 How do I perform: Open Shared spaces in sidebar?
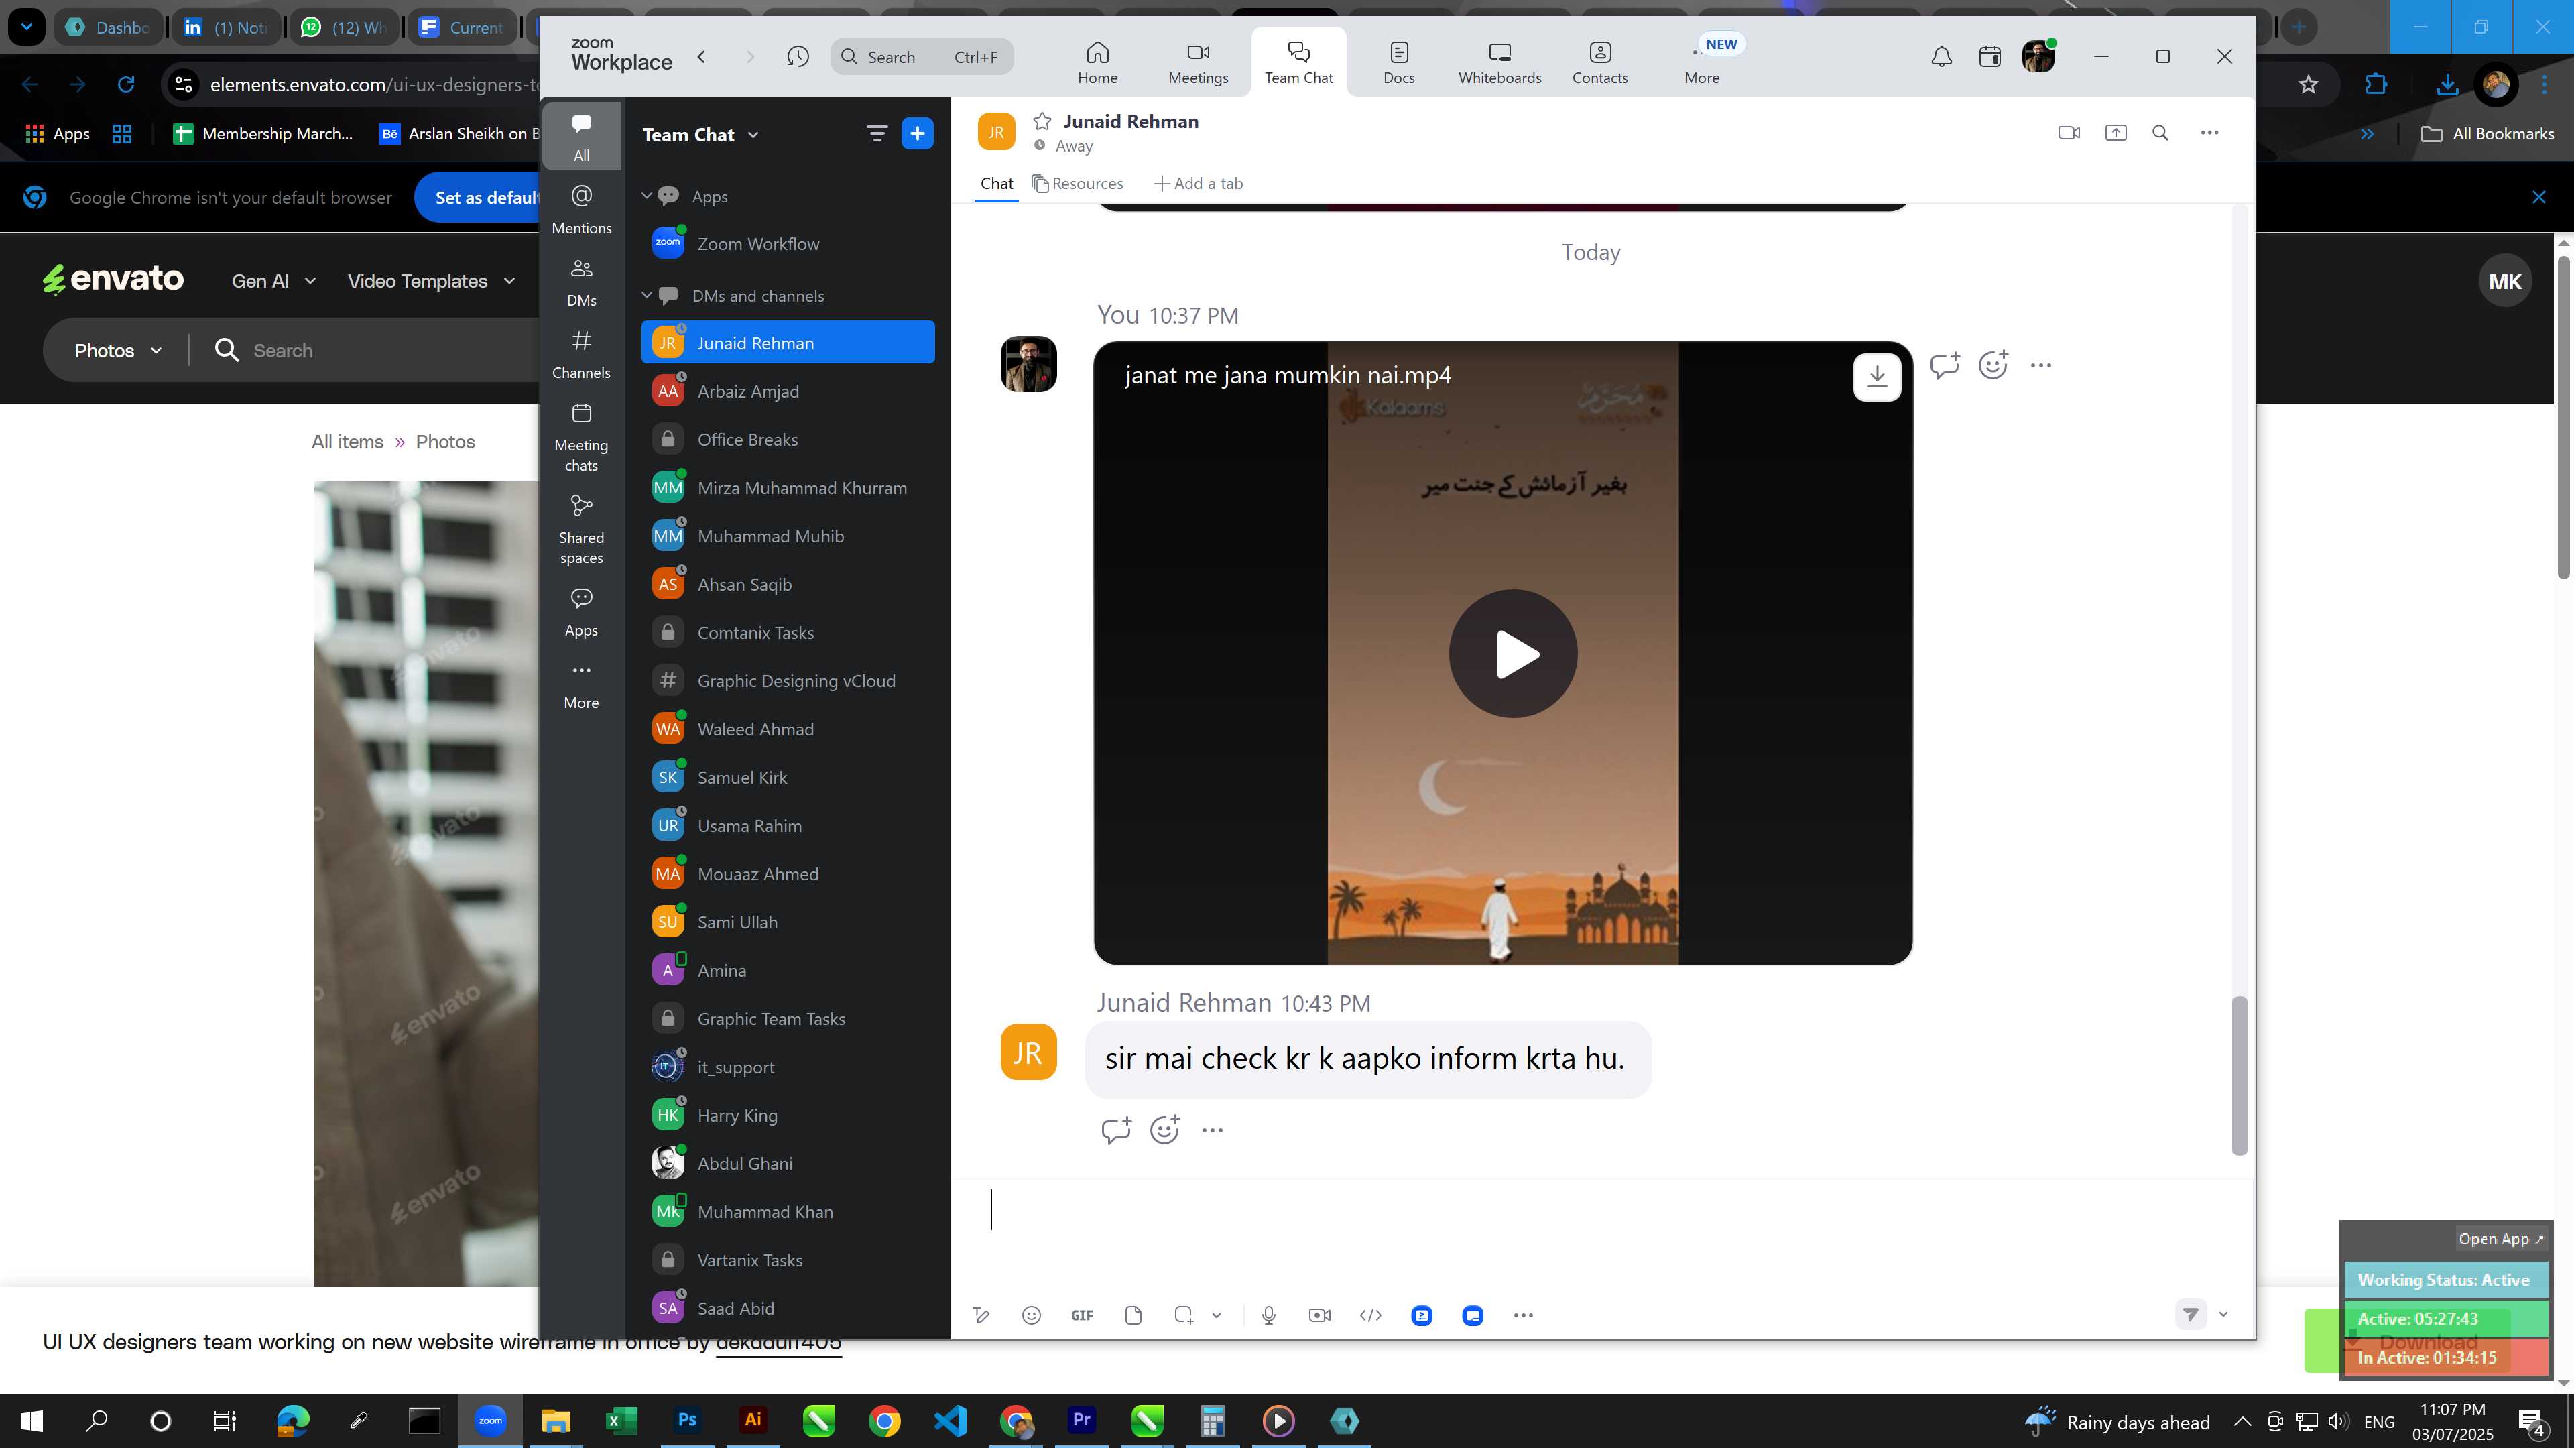click(x=582, y=530)
